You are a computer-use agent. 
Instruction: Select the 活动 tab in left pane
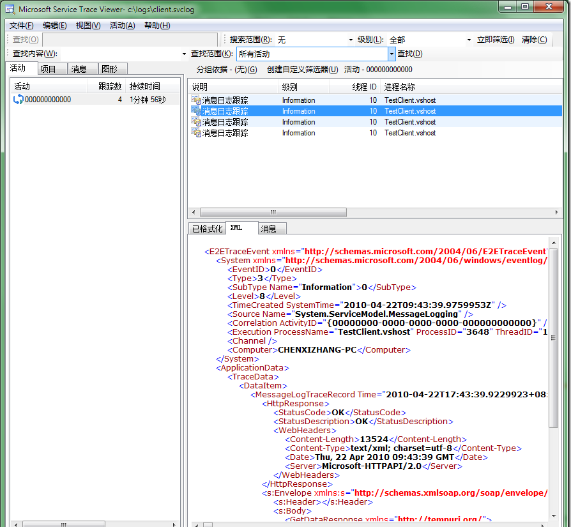coord(22,68)
